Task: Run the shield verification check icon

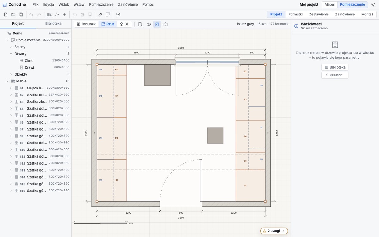Action: point(118,15)
